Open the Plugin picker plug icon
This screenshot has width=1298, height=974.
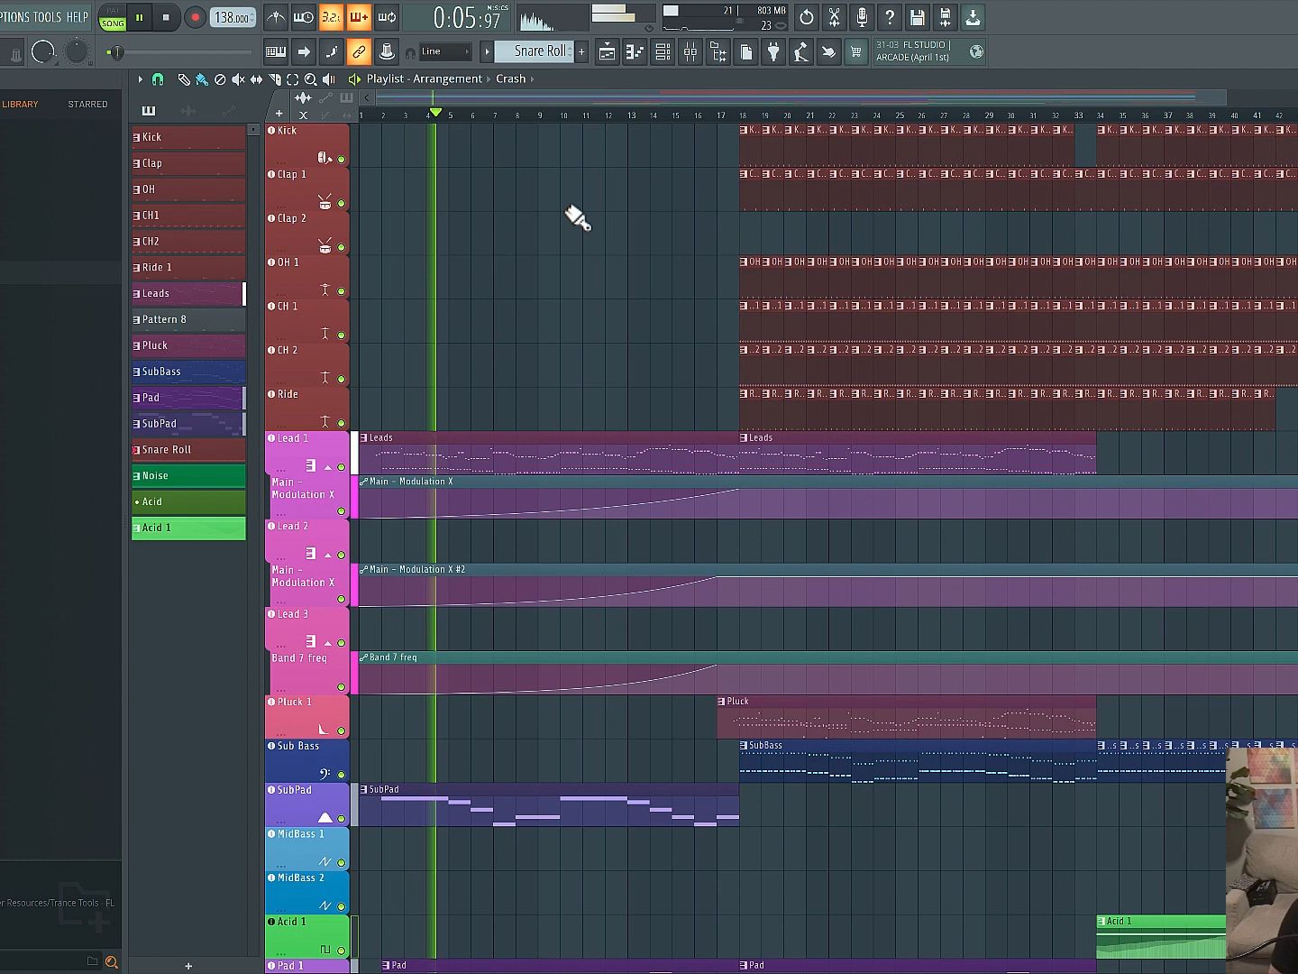pos(773,52)
